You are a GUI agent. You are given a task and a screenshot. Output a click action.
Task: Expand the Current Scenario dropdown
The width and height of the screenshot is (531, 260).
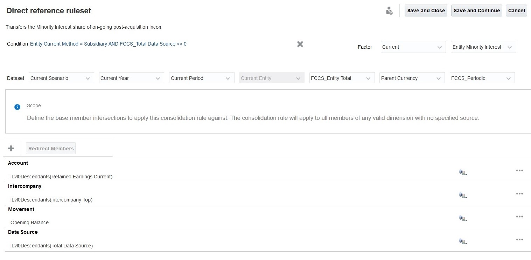[x=61, y=78]
